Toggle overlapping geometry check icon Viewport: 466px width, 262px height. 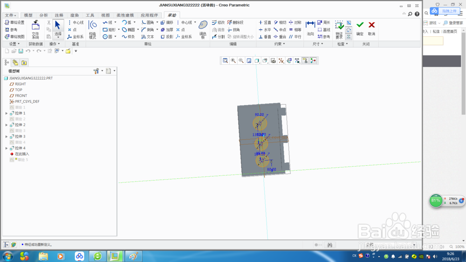pos(349,23)
